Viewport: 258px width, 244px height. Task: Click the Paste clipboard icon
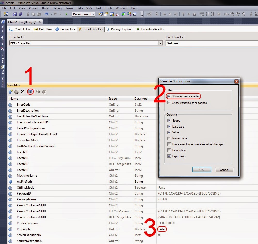[x=39, y=14]
